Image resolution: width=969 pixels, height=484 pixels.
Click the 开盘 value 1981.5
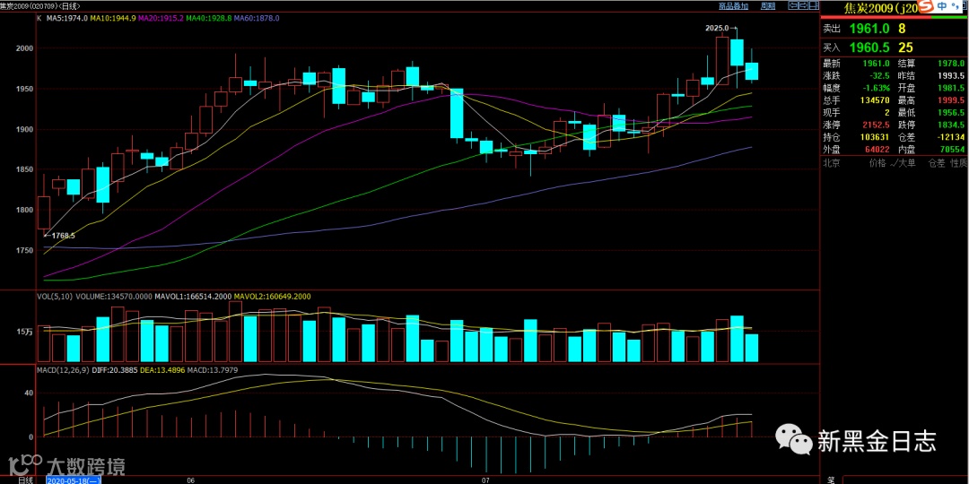tap(952, 88)
